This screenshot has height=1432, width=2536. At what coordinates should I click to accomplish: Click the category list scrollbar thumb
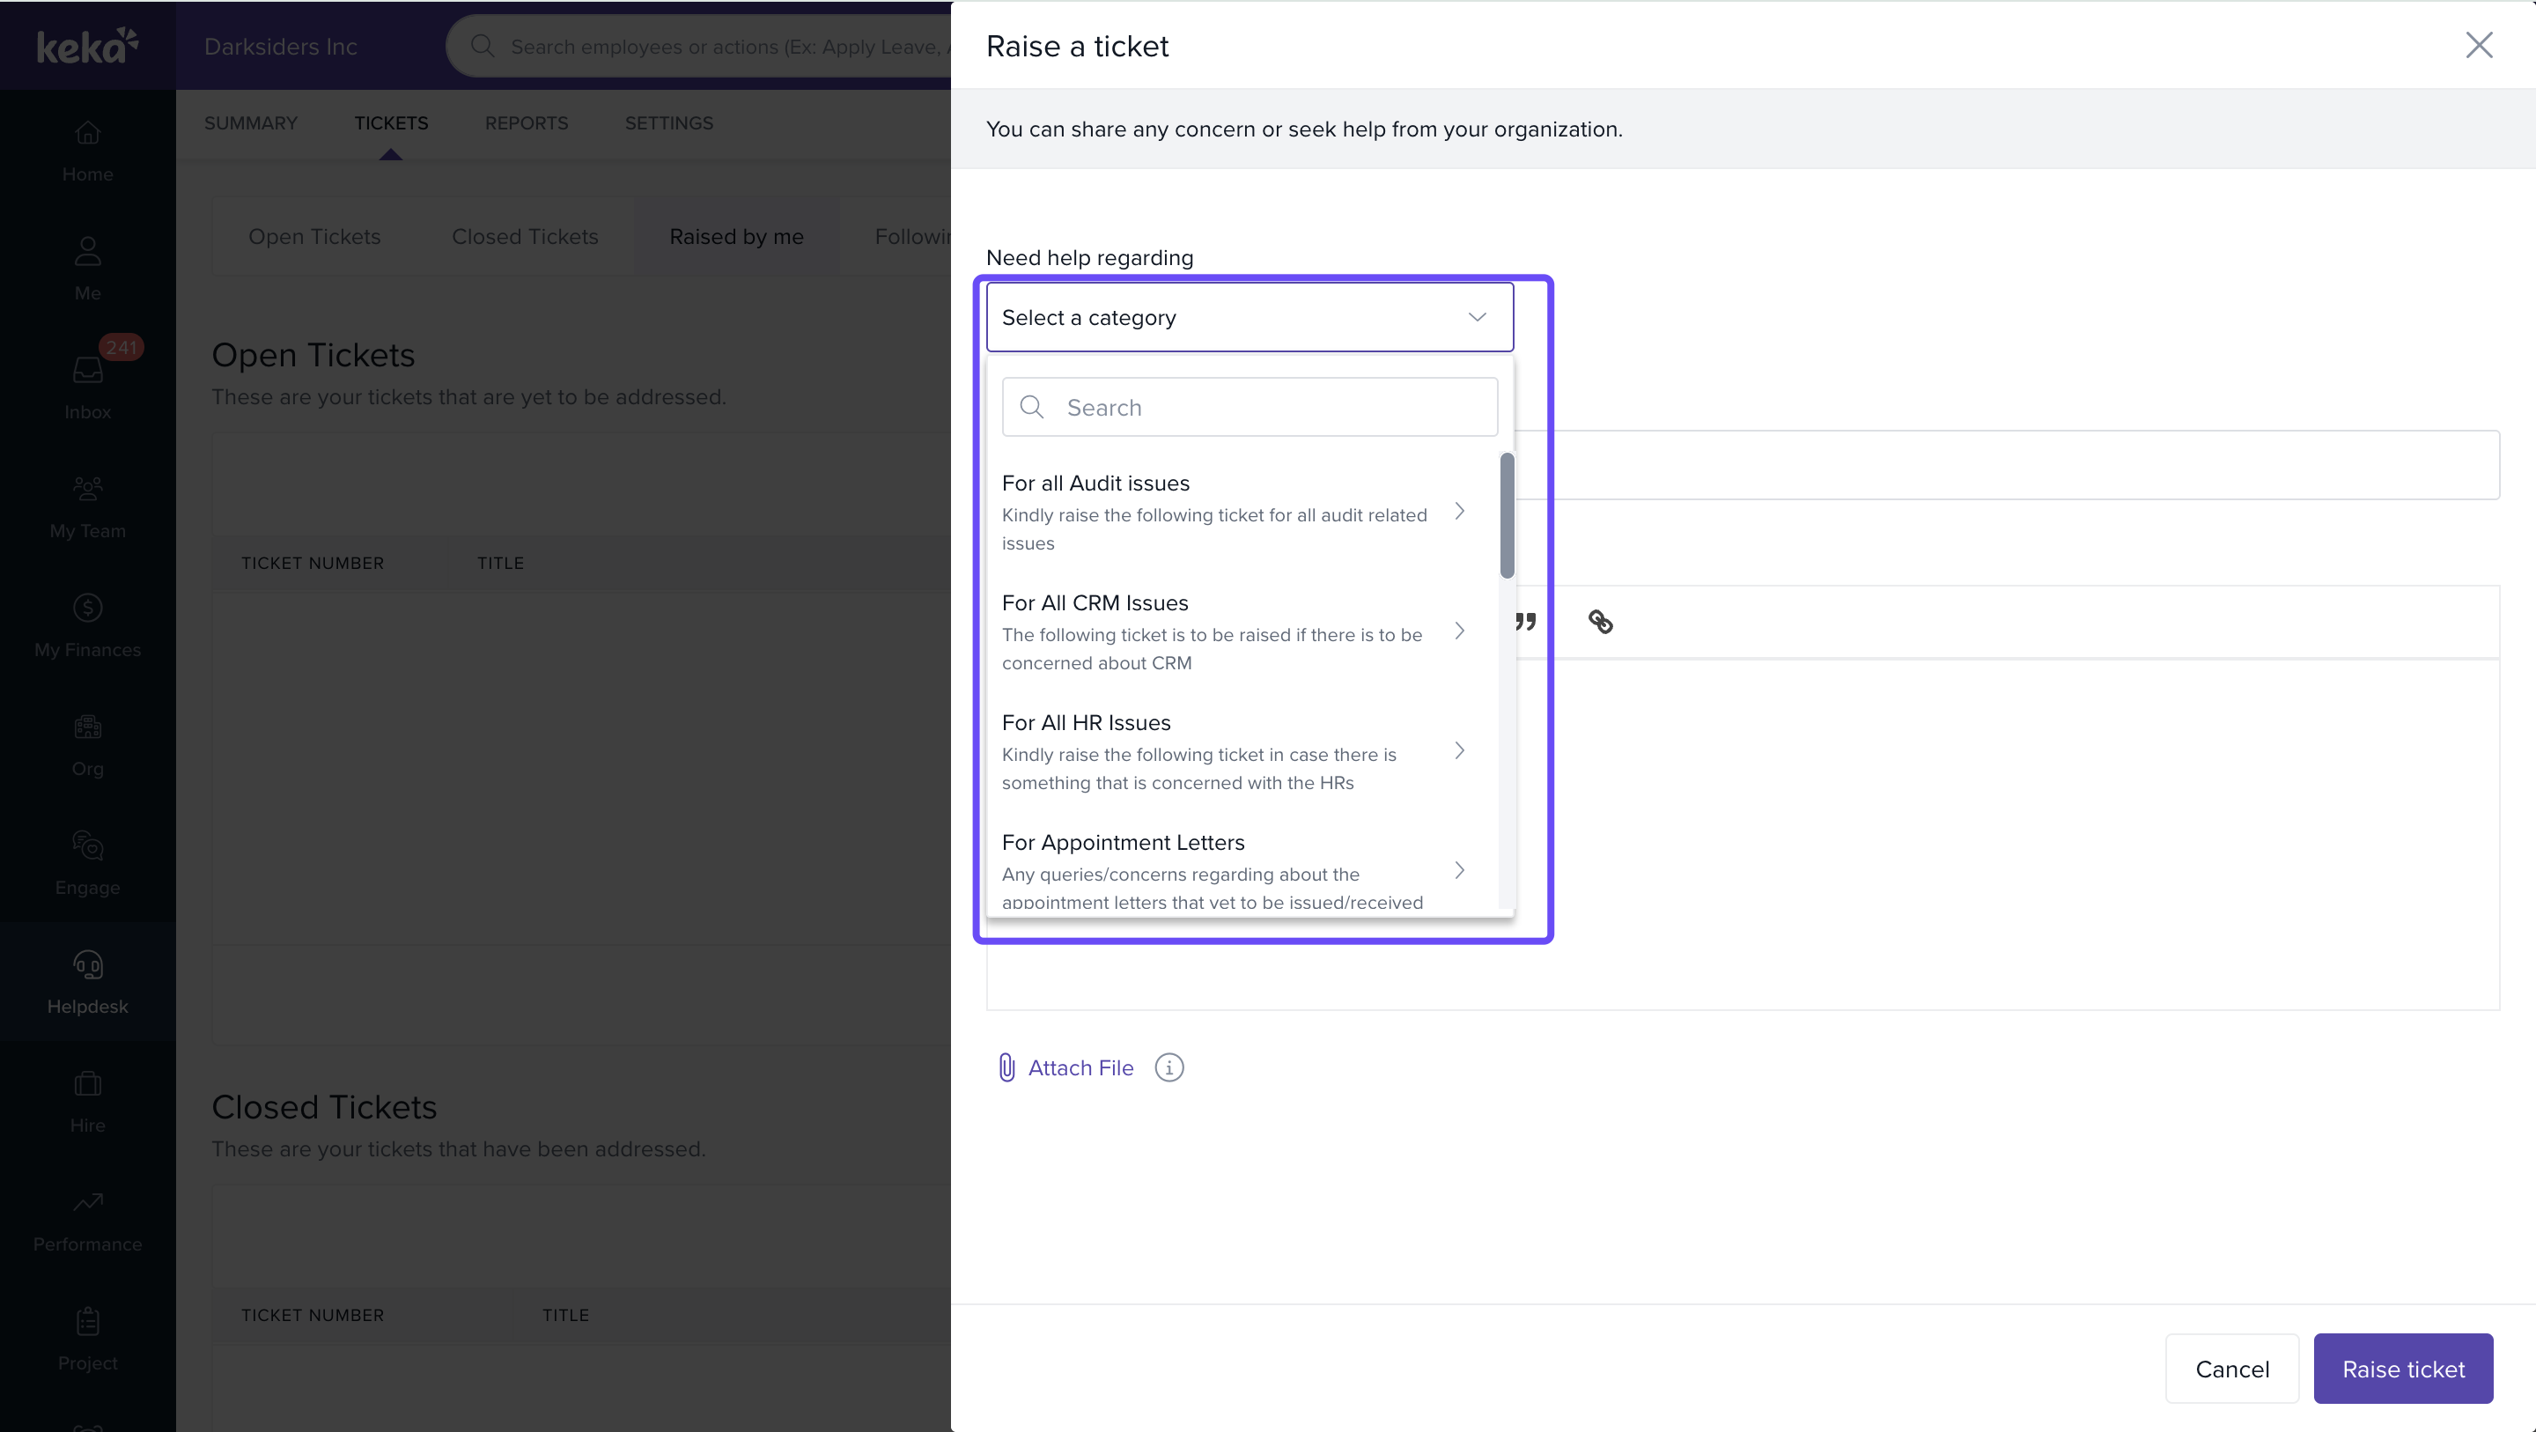pos(1507,515)
